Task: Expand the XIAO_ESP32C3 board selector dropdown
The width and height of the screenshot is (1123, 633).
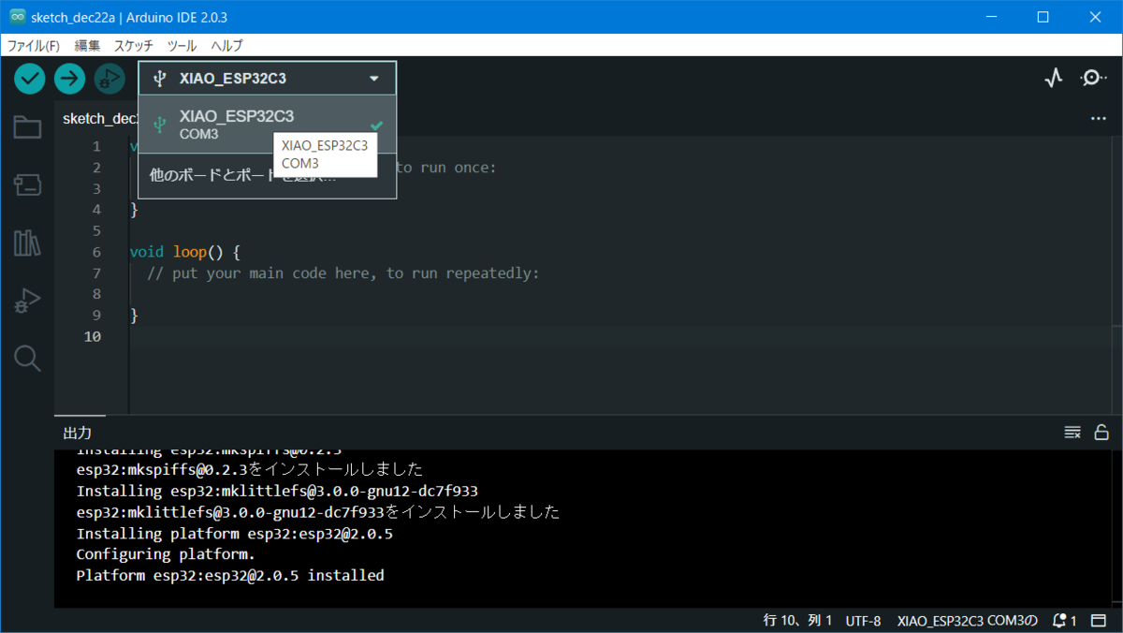Action: 268,79
